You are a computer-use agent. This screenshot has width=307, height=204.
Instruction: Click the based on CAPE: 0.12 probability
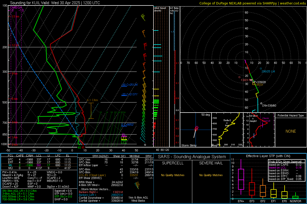[285, 165]
